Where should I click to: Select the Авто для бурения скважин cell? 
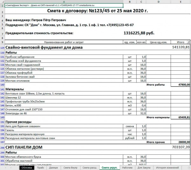click(64, 126)
